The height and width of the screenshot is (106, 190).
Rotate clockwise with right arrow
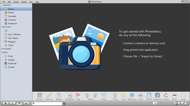(x=95, y=96)
